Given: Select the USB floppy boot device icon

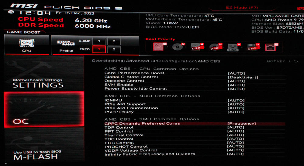Looking at the screenshot, I should (251, 47).
